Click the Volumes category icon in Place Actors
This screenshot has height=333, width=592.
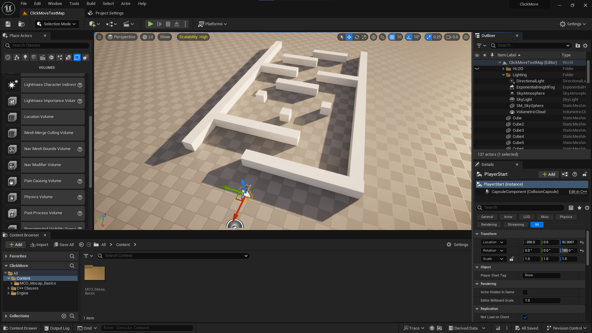[77, 57]
